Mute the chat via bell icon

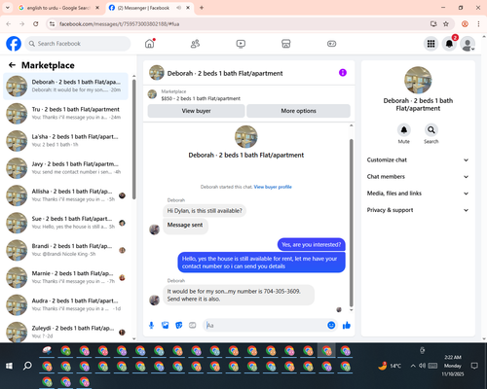[404, 130]
